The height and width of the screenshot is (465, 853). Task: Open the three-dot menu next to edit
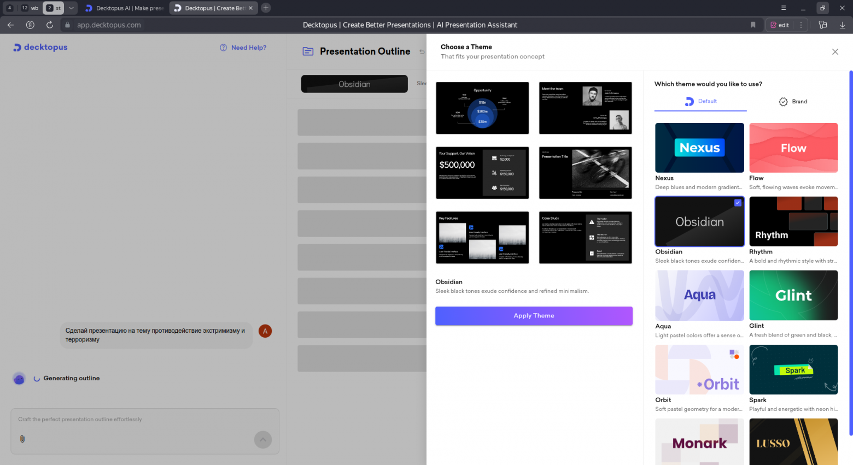[801, 25]
